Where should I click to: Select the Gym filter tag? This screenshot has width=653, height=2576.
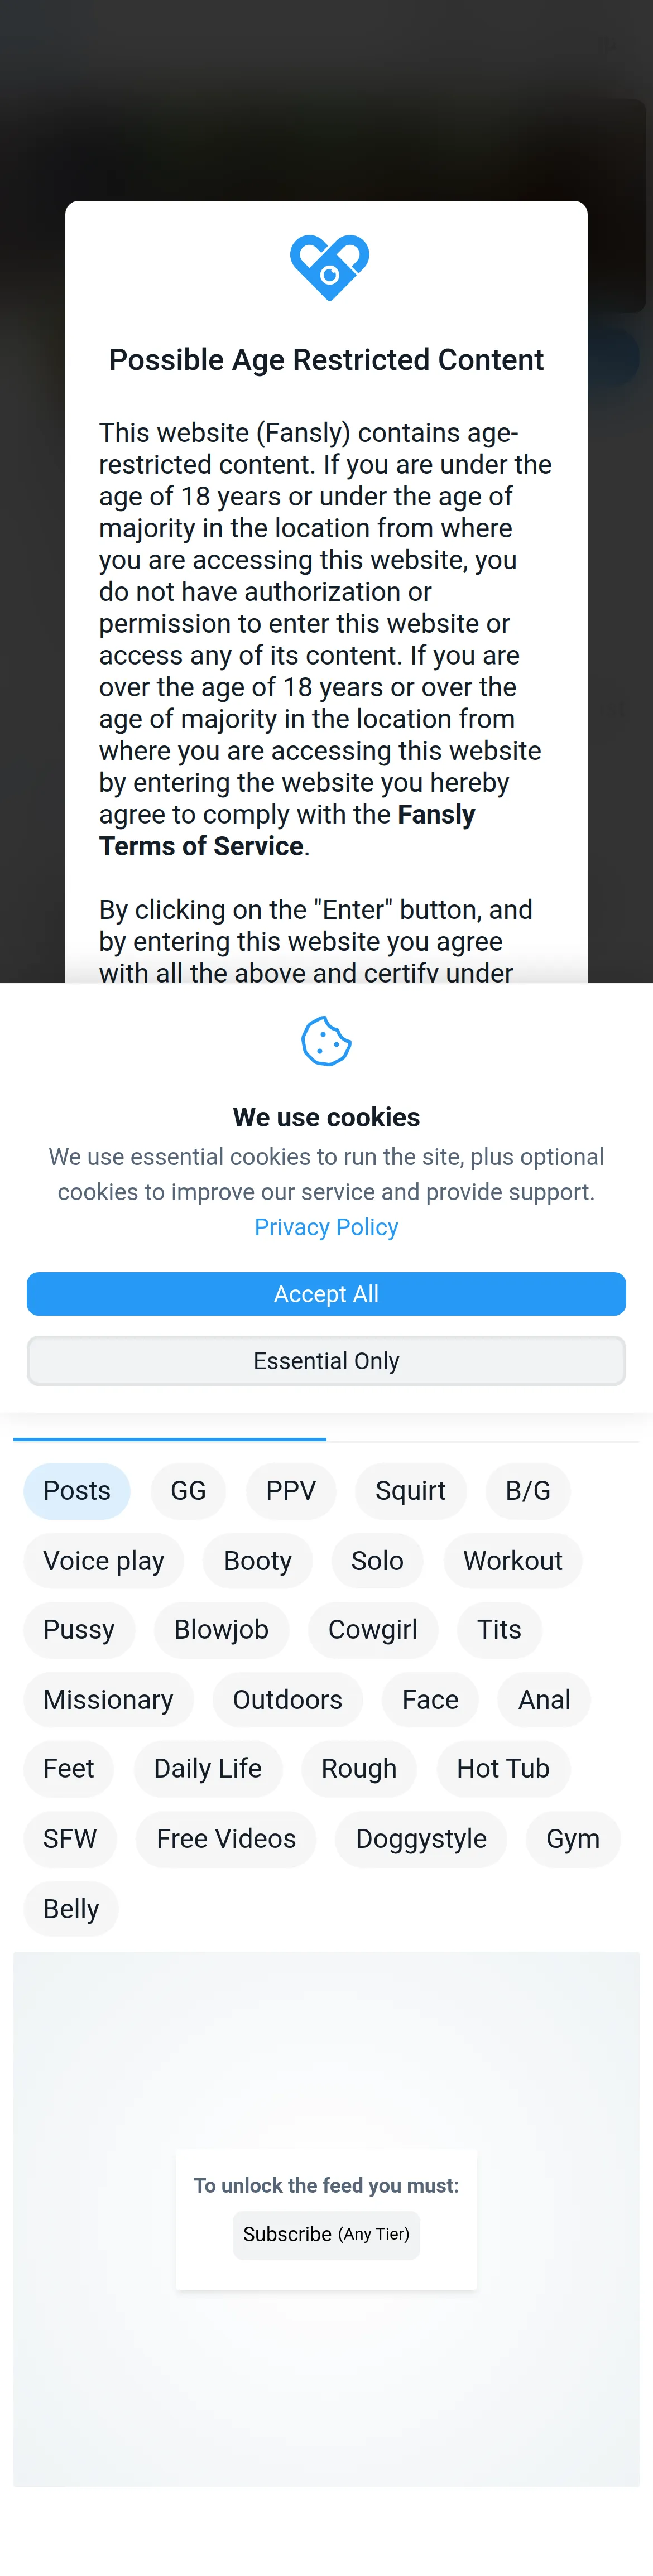573,1839
